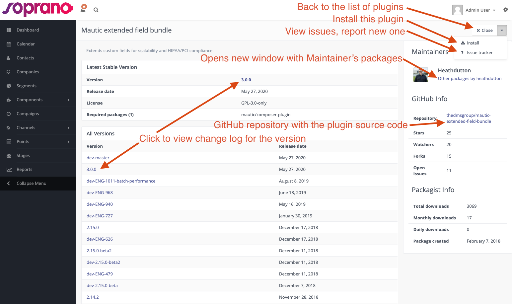Click the Heathdutton maintainer avatar

(421, 75)
